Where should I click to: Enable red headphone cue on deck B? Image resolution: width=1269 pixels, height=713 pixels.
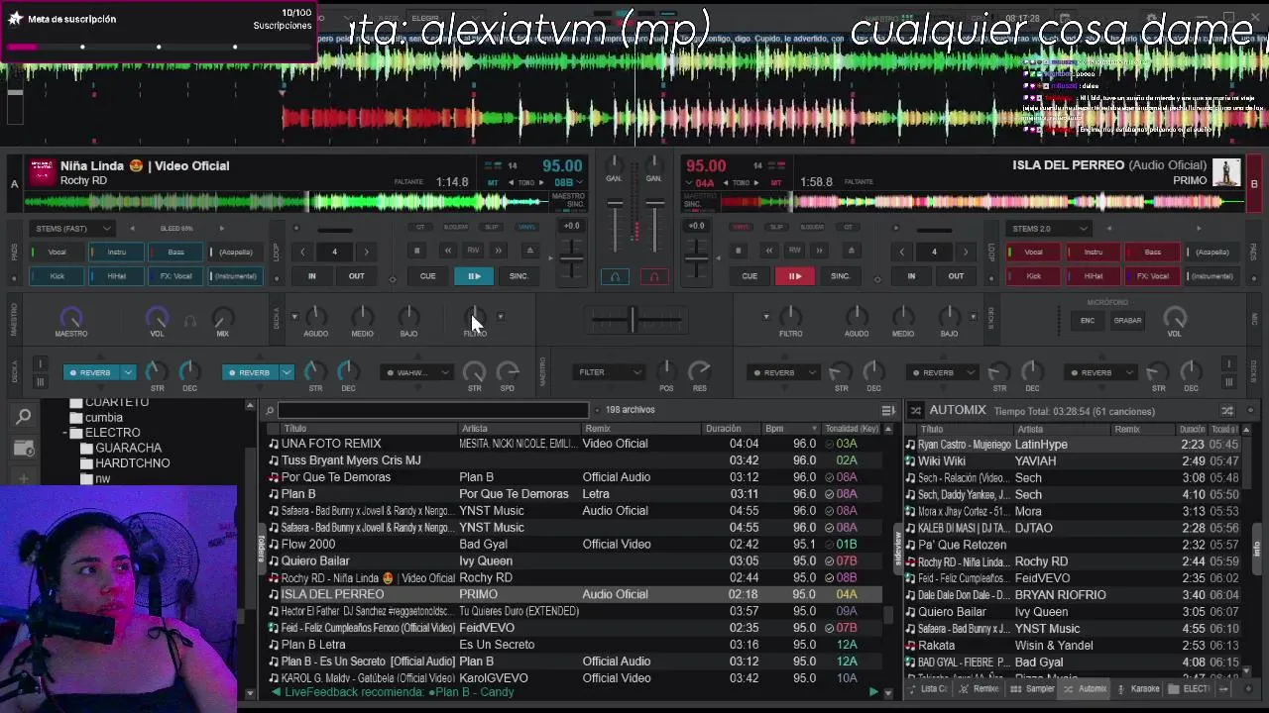pos(653,277)
